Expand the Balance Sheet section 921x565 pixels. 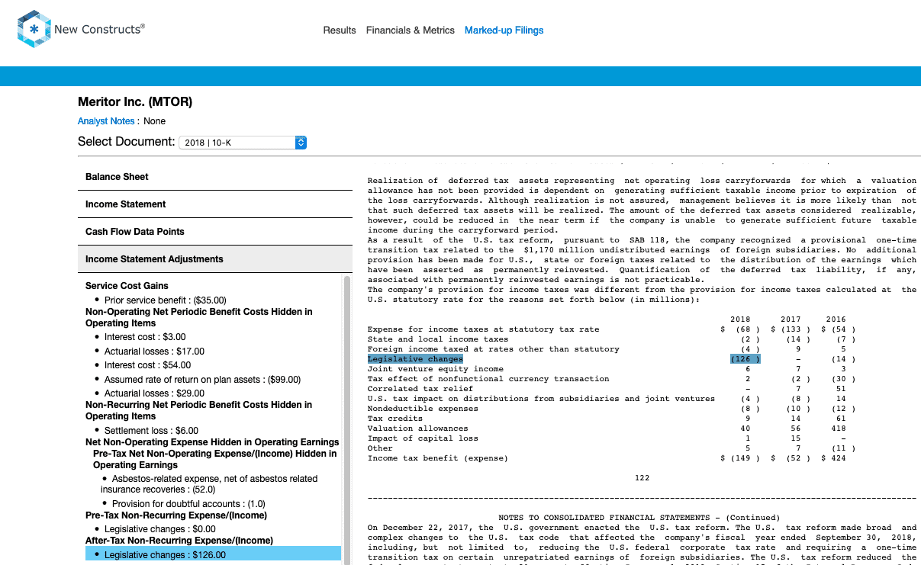point(215,177)
